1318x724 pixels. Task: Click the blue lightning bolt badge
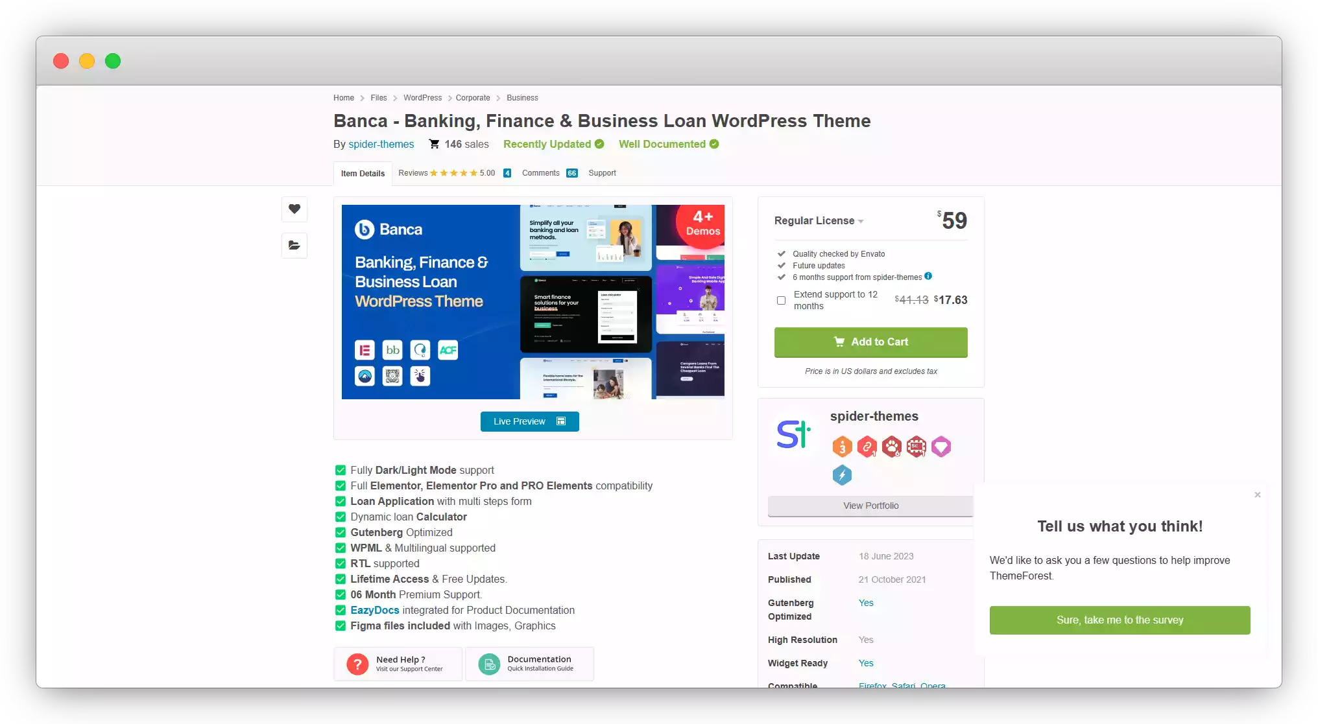842,475
